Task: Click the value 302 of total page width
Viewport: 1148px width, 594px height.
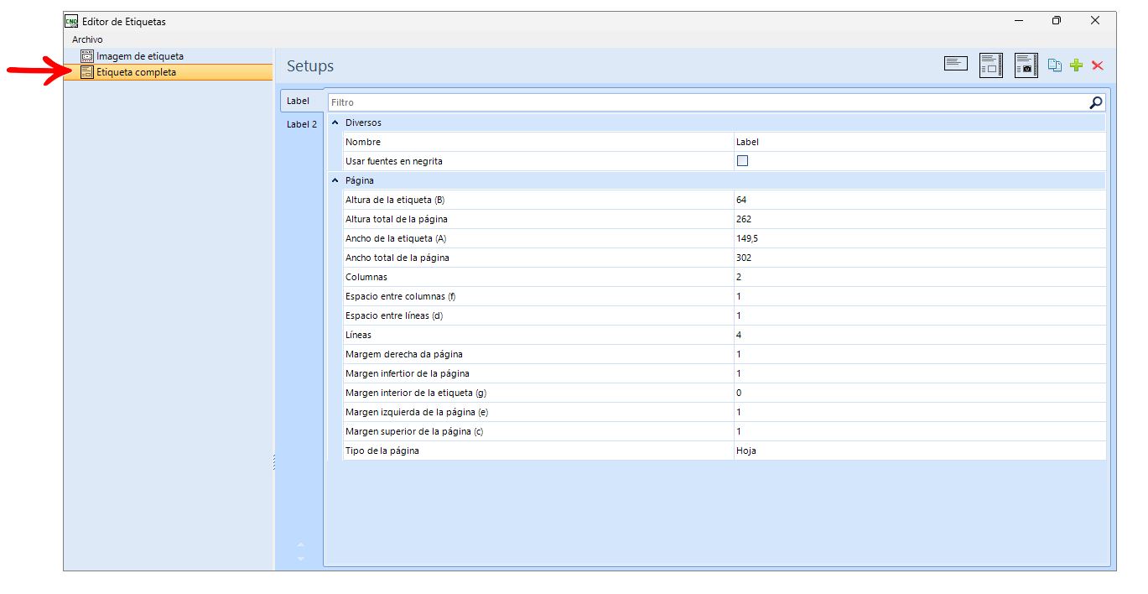Action: pyautogui.click(x=744, y=258)
